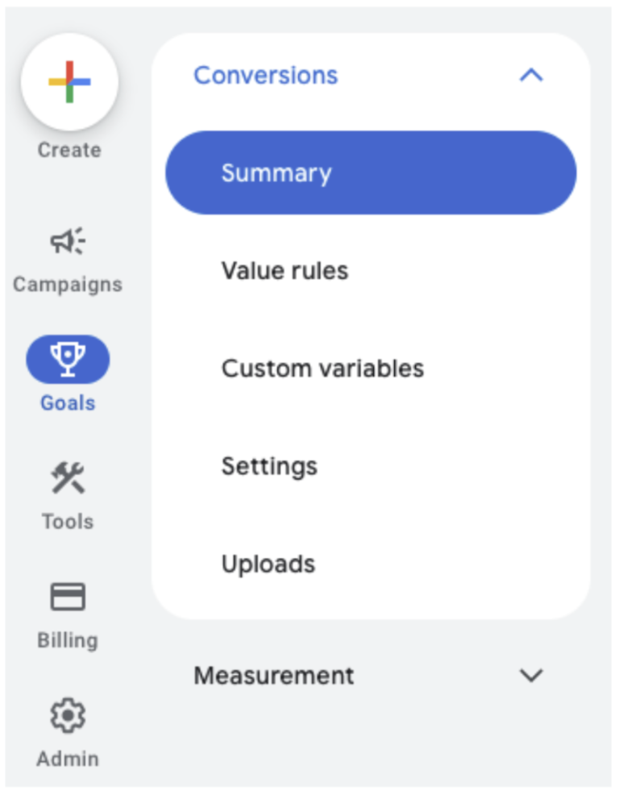
Task: Go to Custom variables page
Action: coord(322,369)
